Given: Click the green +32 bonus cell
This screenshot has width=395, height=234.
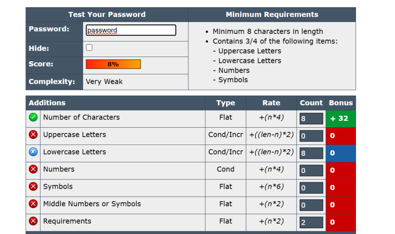Looking at the screenshot, I should [340, 119].
